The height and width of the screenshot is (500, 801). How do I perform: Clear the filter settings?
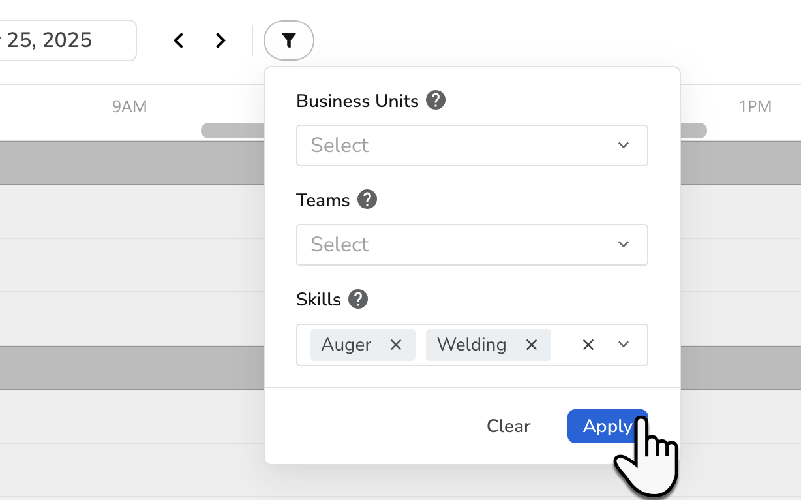[x=508, y=426]
